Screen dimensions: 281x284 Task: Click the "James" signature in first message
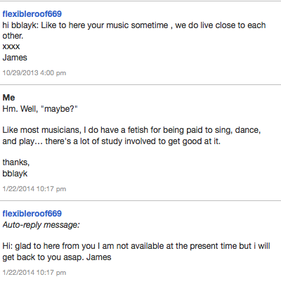15,58
